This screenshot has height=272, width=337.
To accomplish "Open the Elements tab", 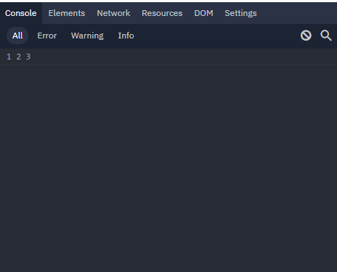I will coord(67,13).
